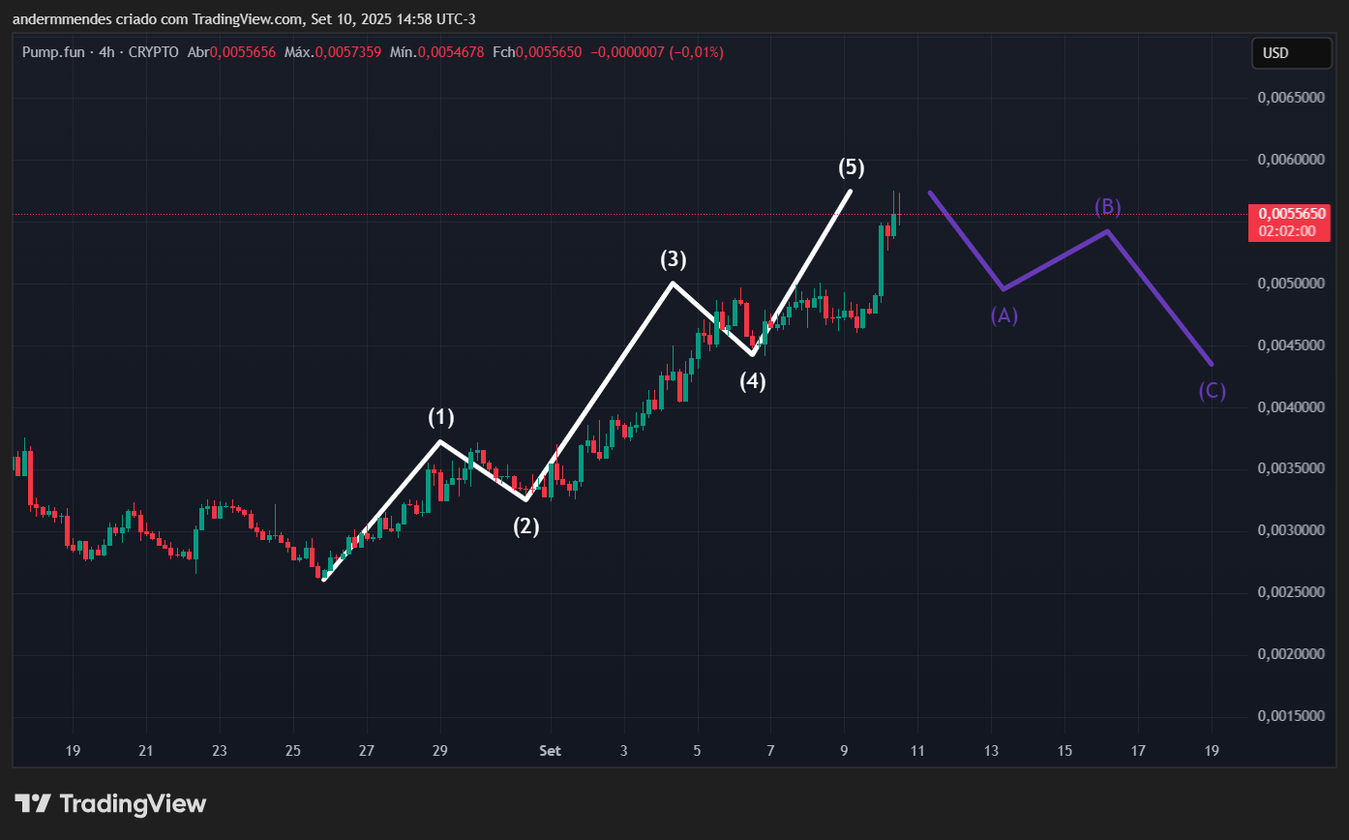Screen dimensions: 1349x840
Task: Click the 13 date label on time axis
Action: click(x=991, y=751)
